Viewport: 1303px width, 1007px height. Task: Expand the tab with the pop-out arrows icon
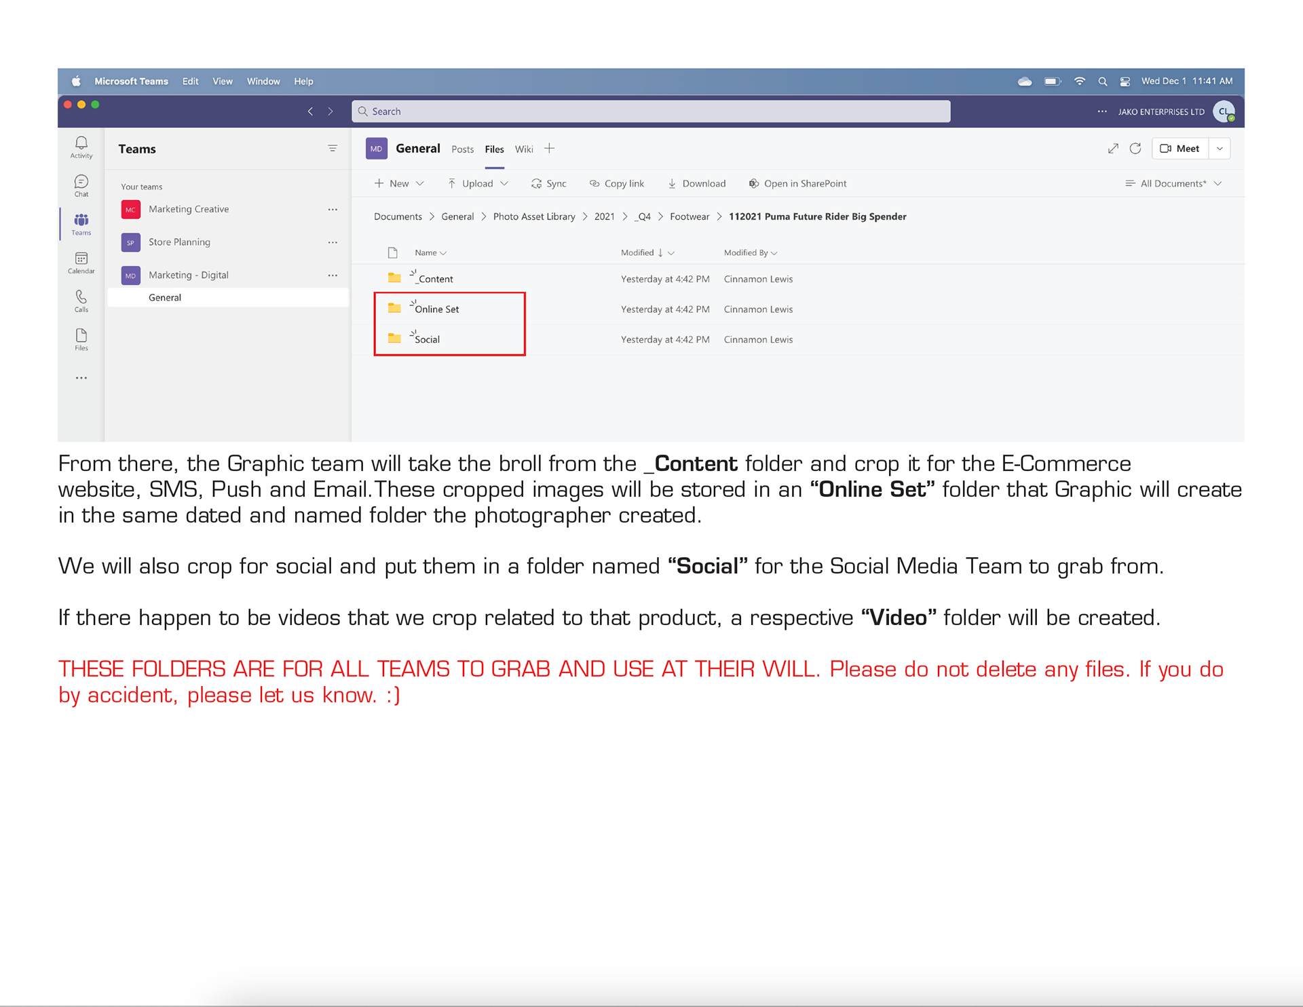[1113, 149]
